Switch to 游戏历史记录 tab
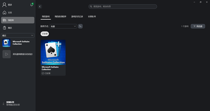Viewport: 210px width, 111px height. tap(77, 16)
